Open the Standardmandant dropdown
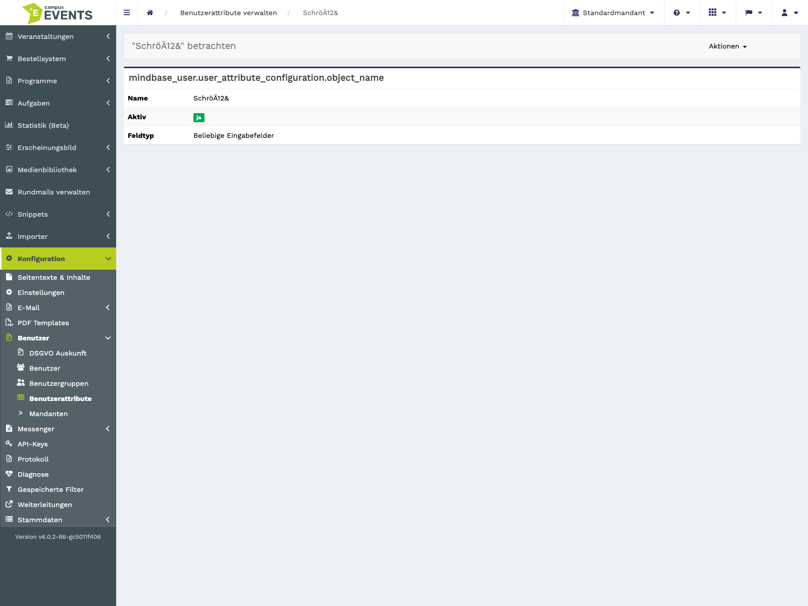Screen dimensions: 808x606 click(613, 13)
